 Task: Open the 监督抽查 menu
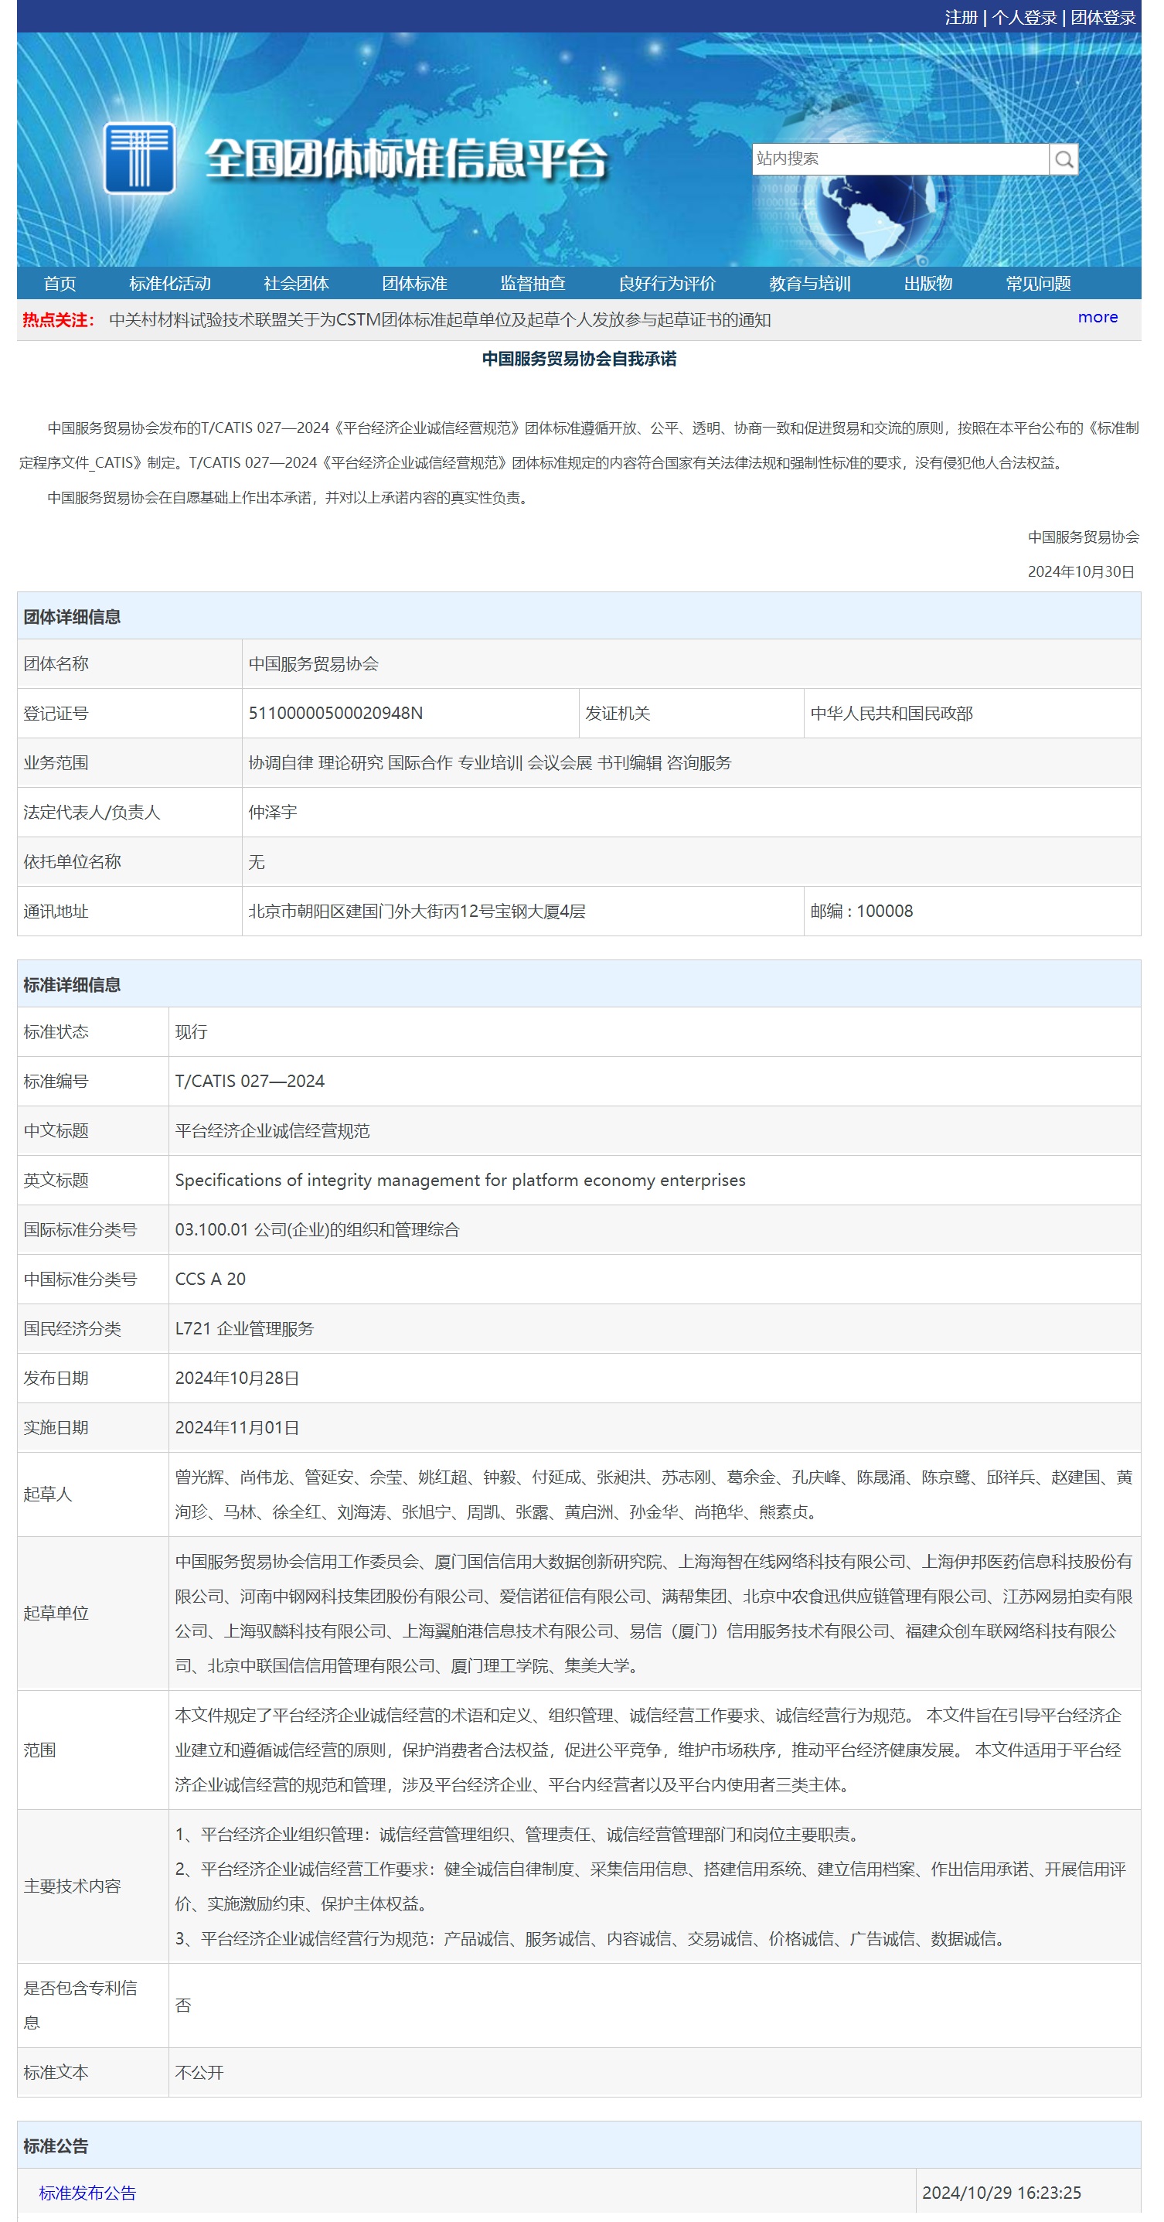[533, 284]
